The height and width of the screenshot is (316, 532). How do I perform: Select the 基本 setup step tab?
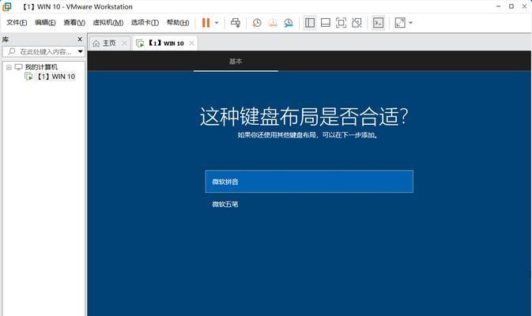tap(236, 62)
